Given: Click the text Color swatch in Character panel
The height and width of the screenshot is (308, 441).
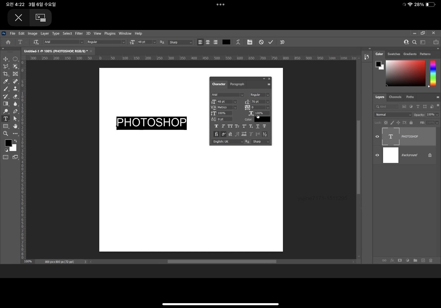Looking at the screenshot, I should 262,119.
